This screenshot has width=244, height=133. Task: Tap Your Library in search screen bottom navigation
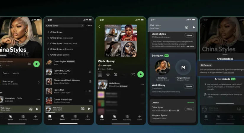[75, 117]
